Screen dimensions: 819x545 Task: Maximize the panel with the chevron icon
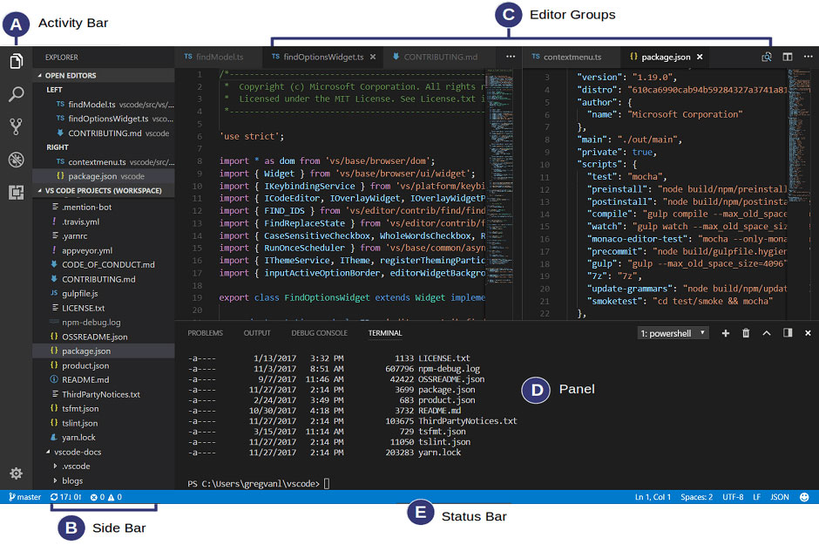766,333
